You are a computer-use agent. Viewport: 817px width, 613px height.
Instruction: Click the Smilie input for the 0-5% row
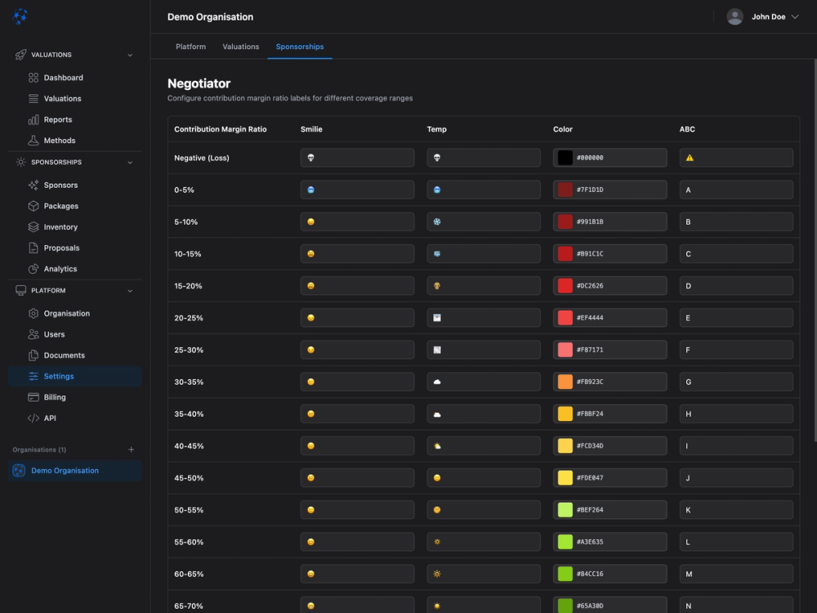click(357, 189)
